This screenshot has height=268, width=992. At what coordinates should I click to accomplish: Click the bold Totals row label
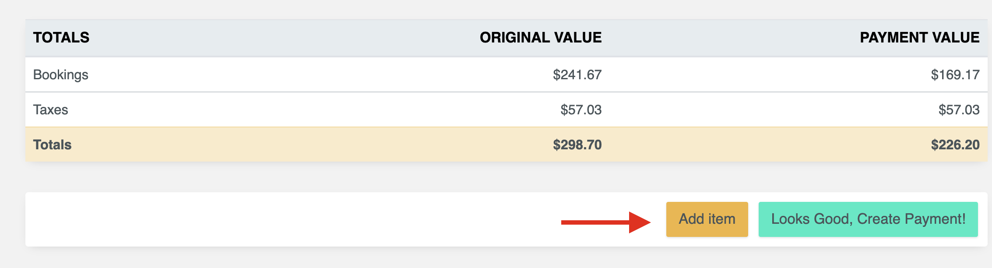53,145
